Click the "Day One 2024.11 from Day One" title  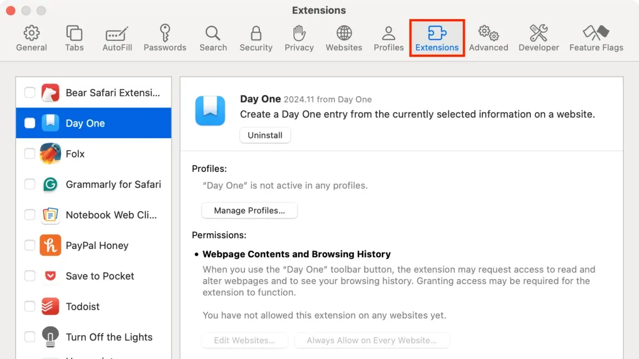pyautogui.click(x=306, y=99)
